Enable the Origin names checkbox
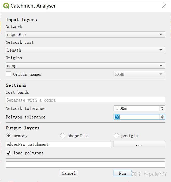171x182 pixels. click(x=9, y=74)
